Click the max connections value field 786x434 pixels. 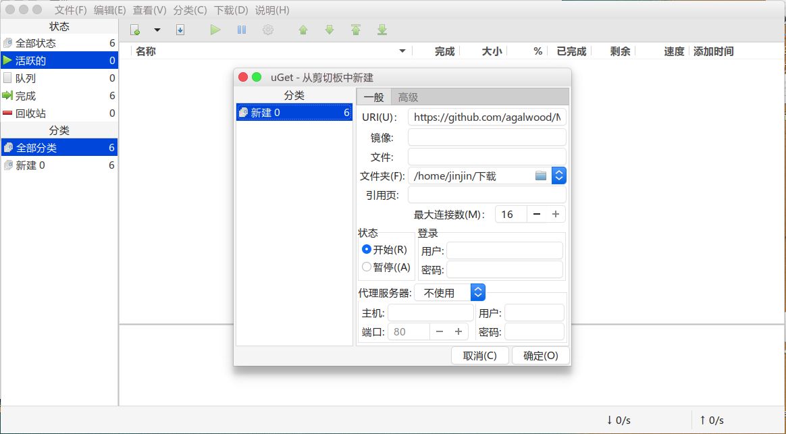(x=510, y=215)
